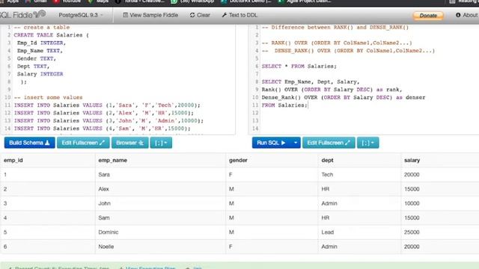Click View Sample Fiddle

(x=150, y=15)
